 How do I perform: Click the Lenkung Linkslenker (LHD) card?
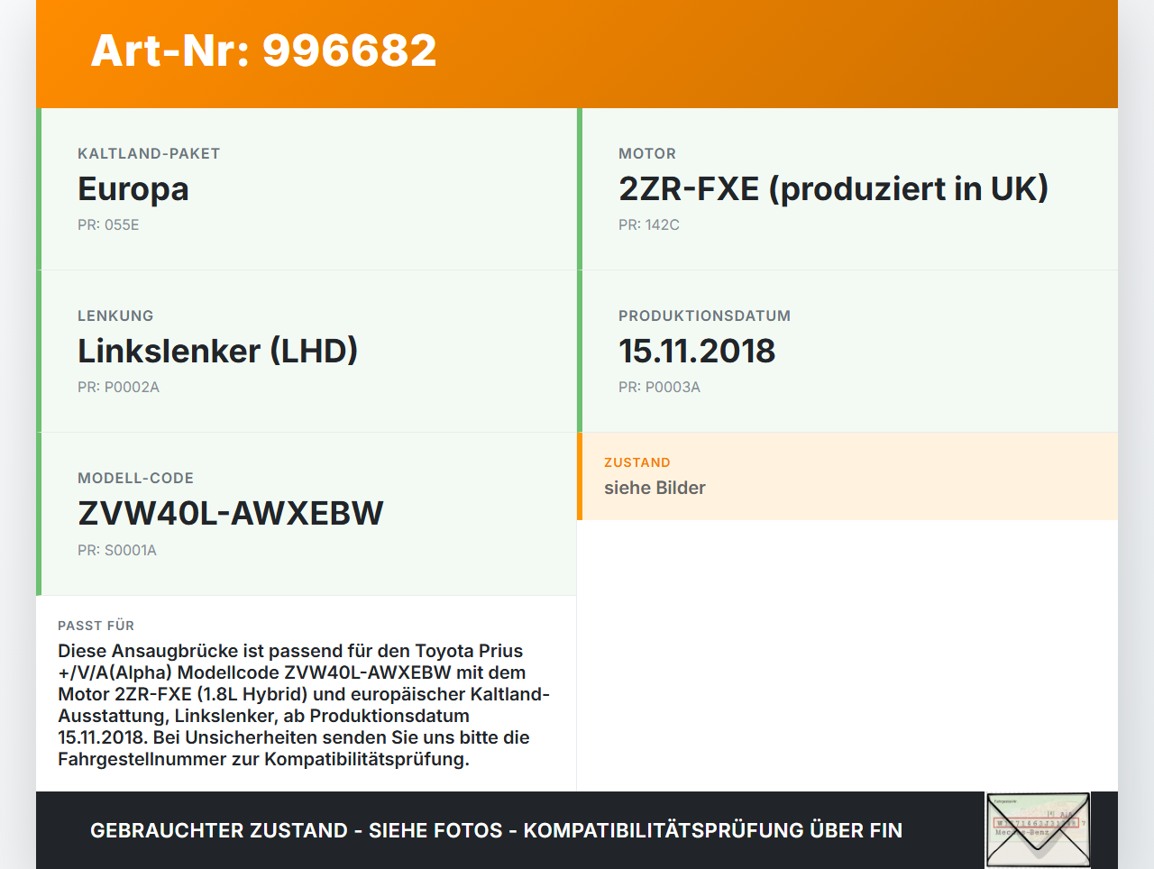pos(307,352)
